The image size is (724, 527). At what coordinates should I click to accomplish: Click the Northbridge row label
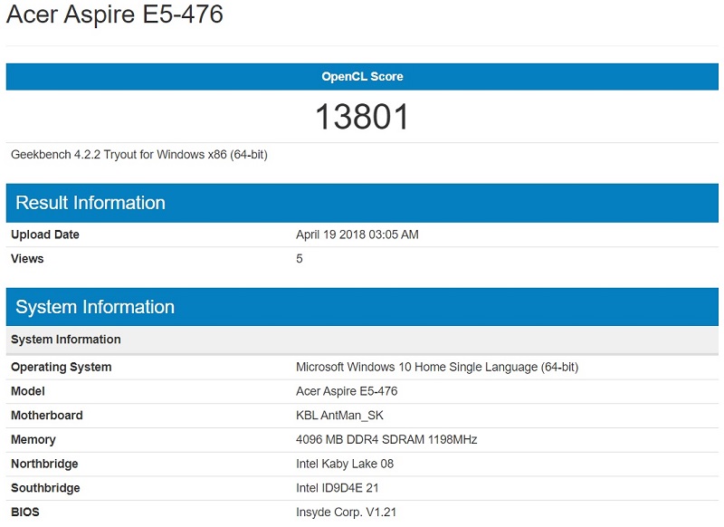click(44, 465)
